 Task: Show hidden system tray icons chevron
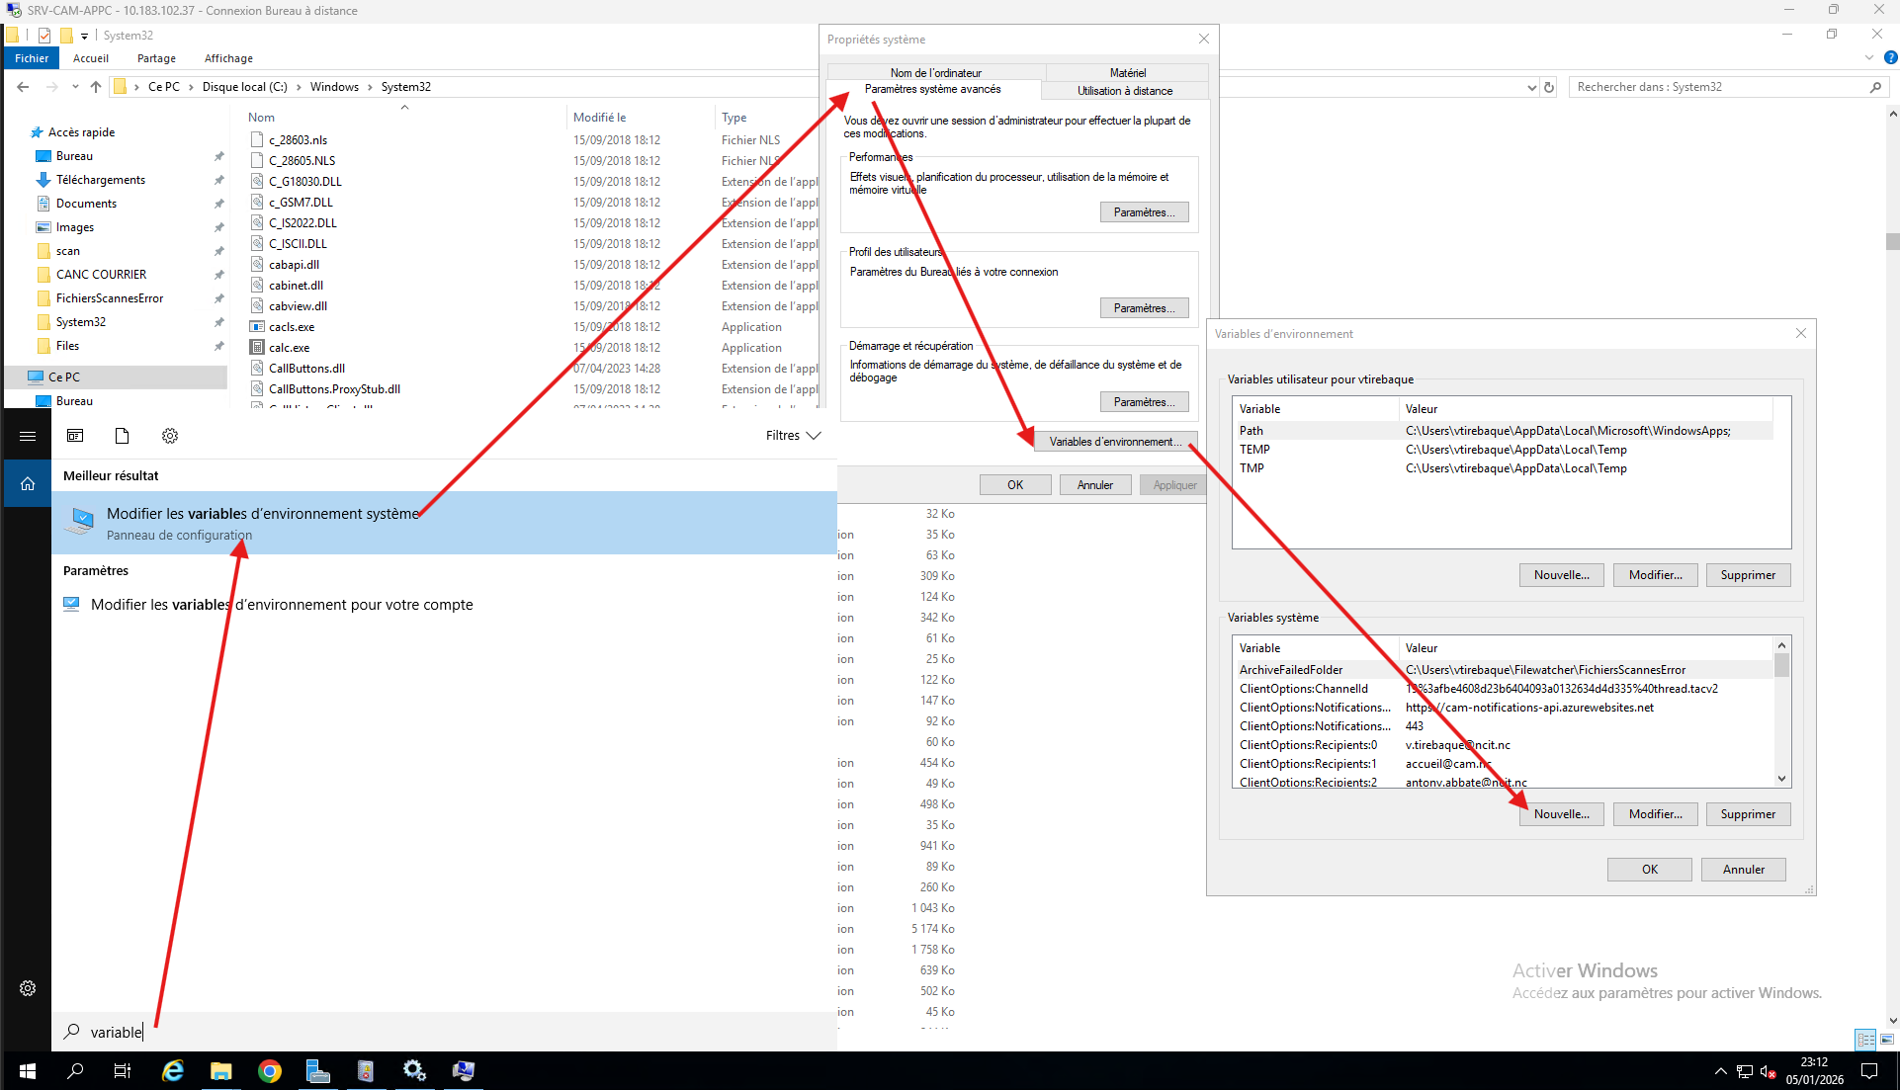click(x=1720, y=1071)
